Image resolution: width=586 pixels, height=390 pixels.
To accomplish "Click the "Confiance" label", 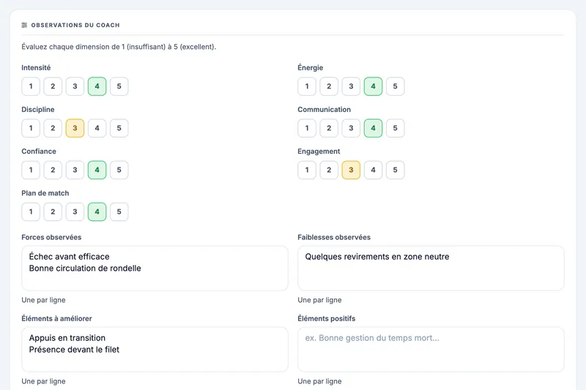I will click(x=39, y=151).
